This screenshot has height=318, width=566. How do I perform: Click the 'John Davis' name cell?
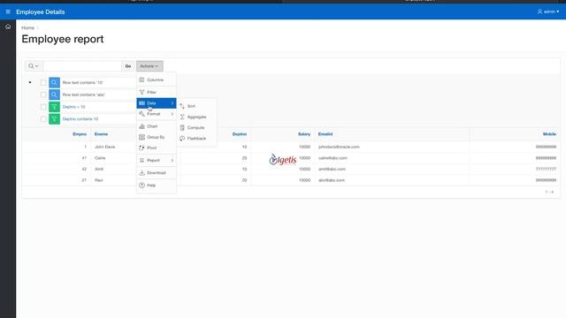(104, 147)
